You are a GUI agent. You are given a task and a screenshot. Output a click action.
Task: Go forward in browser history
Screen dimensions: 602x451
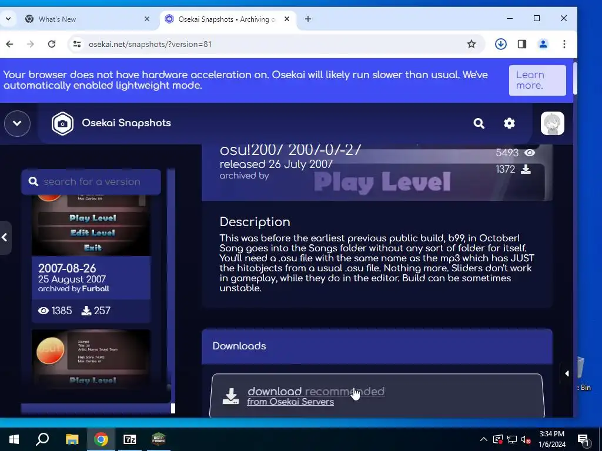click(x=31, y=44)
